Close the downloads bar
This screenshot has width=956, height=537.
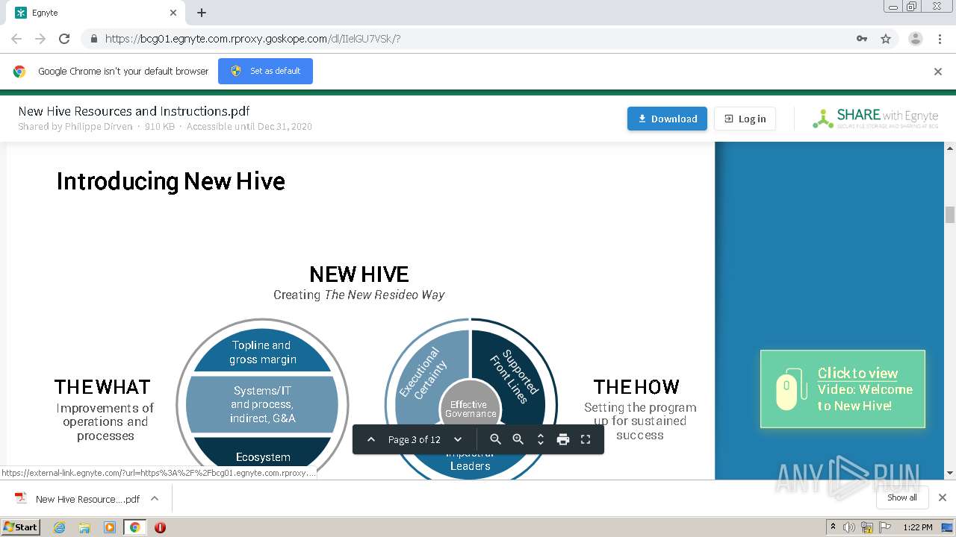[943, 497]
